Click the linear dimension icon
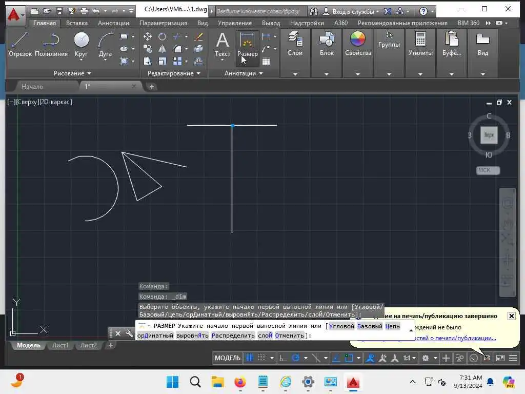525x394 pixels. [266, 36]
